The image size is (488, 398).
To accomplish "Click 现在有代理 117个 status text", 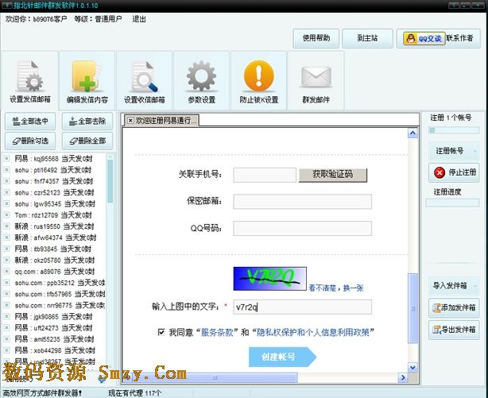I will 135,393.
